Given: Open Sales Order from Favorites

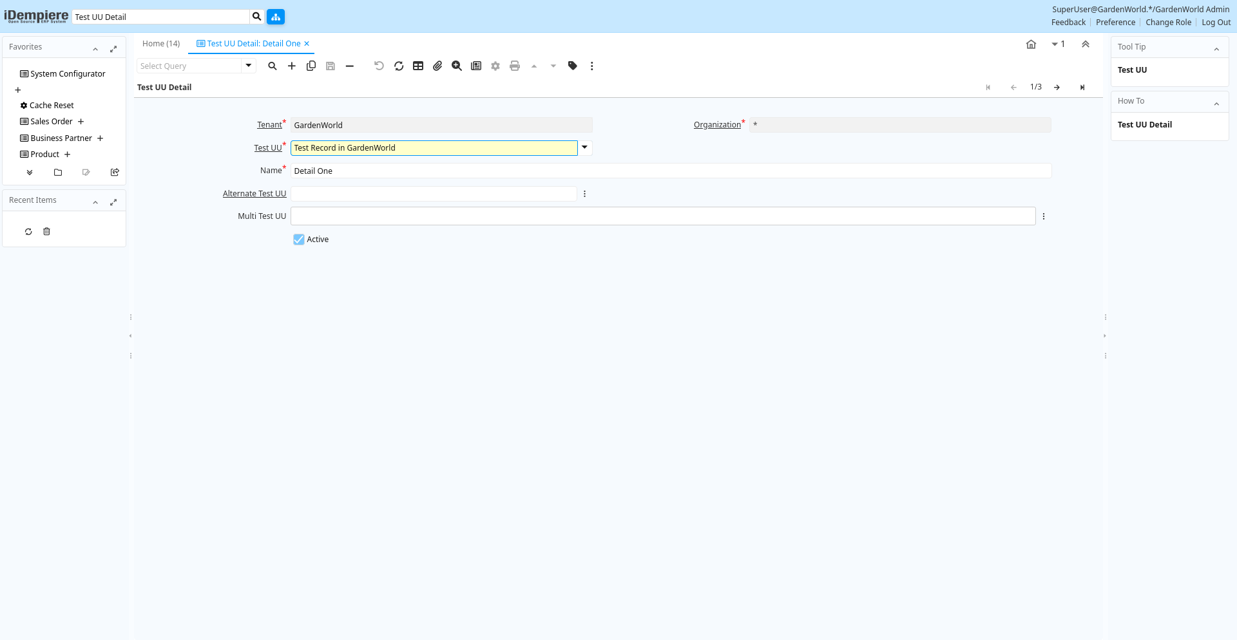Looking at the screenshot, I should coord(52,122).
